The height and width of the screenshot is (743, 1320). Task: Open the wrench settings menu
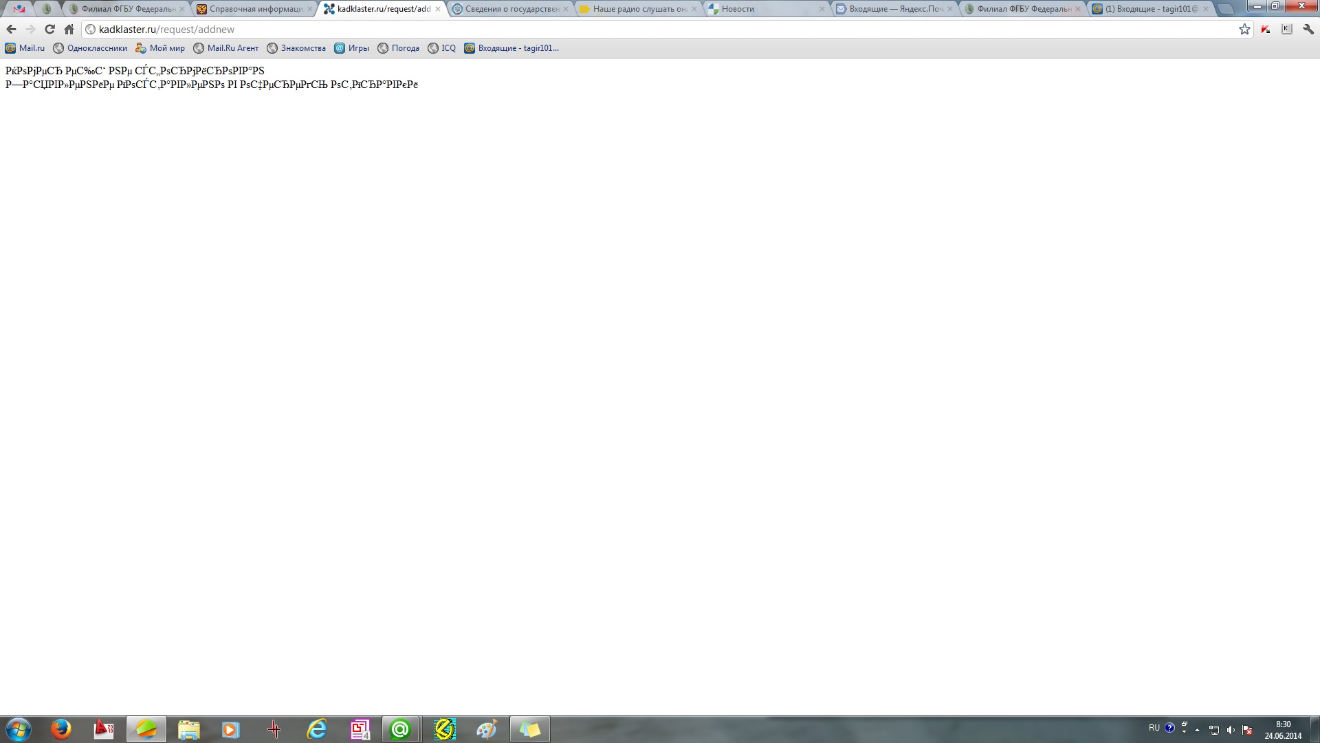point(1308,30)
